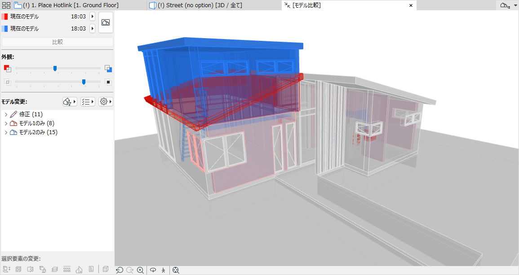Expand the モデル2のみ (15) group
This screenshot has height=275, width=519.
(x=6, y=132)
